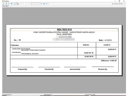Click the small icon beside SAP Crystal Reports
The width and height of the screenshot is (128, 96).
pyautogui.click(x=125, y=4)
